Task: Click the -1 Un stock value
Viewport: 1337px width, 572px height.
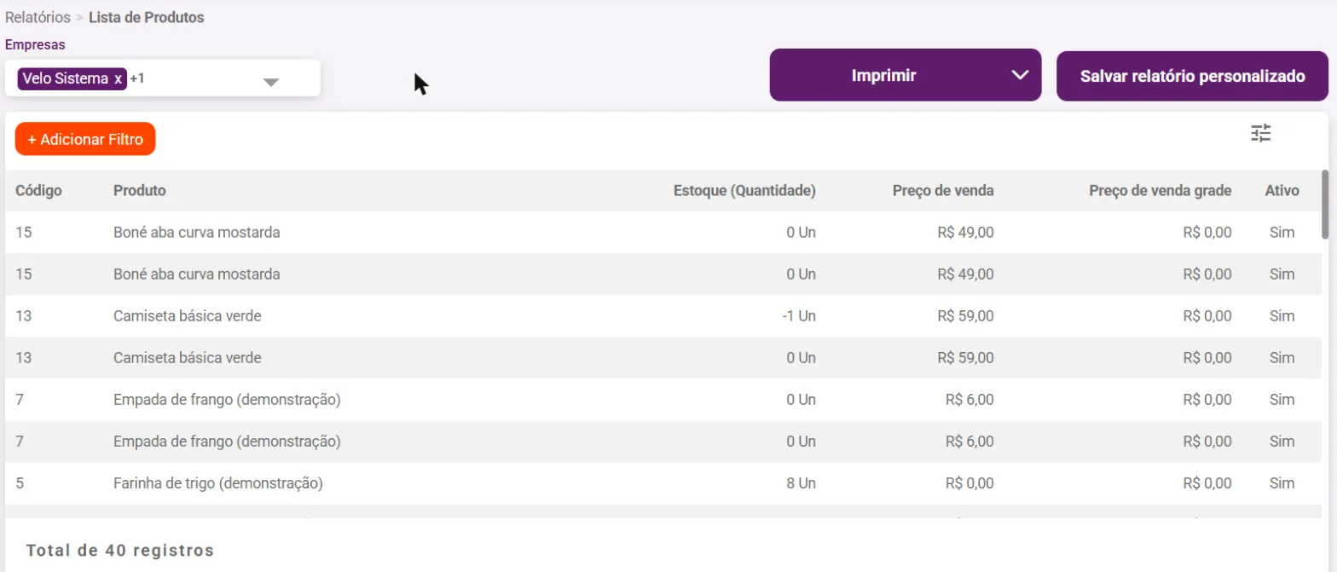Action: coord(799,316)
